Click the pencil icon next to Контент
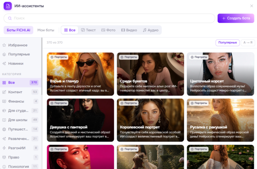 tap(4, 92)
